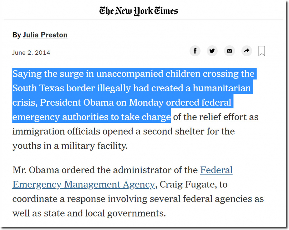The height and width of the screenshot is (230, 289).
Task: Open Julia Preston author page
Action: pyautogui.click(x=45, y=35)
